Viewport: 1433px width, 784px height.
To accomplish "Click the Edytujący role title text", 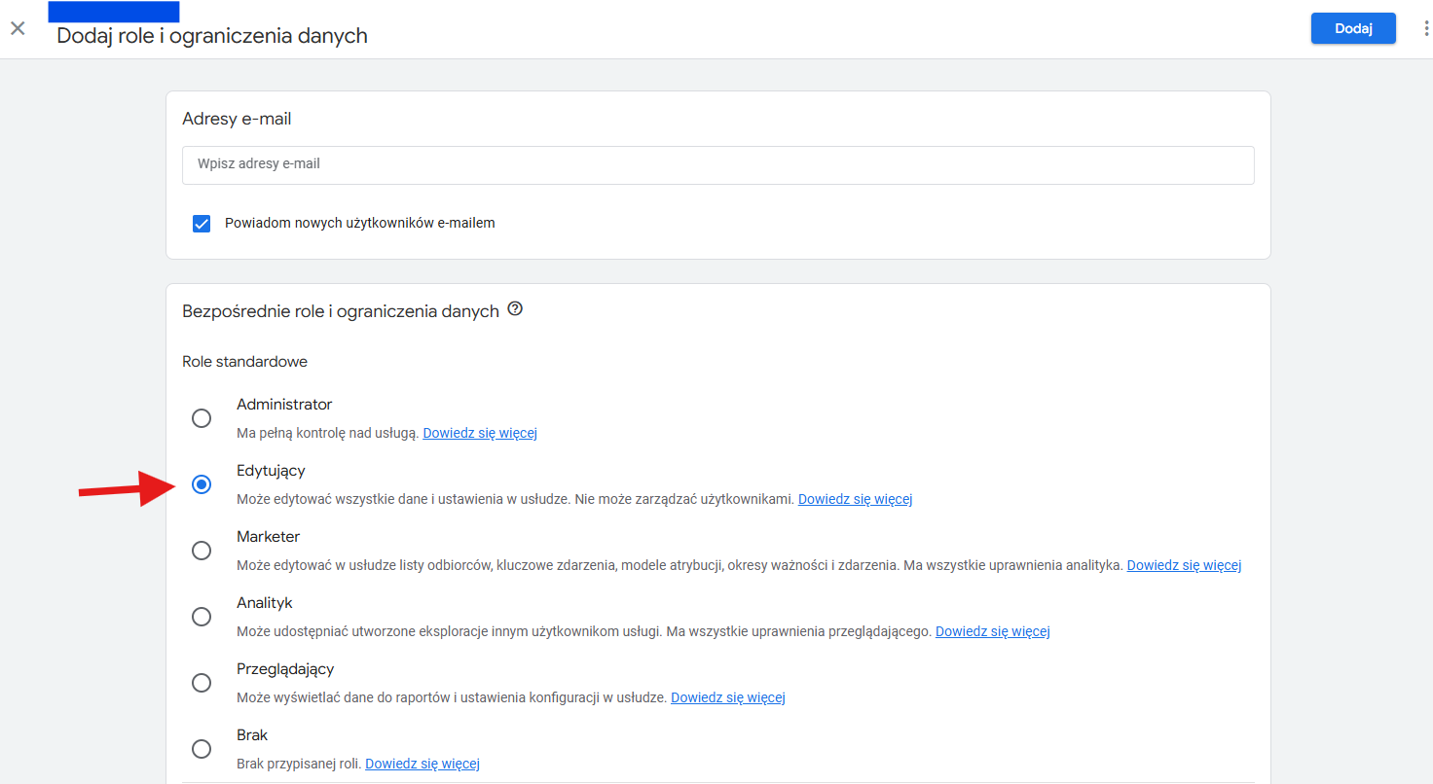I will click(271, 471).
